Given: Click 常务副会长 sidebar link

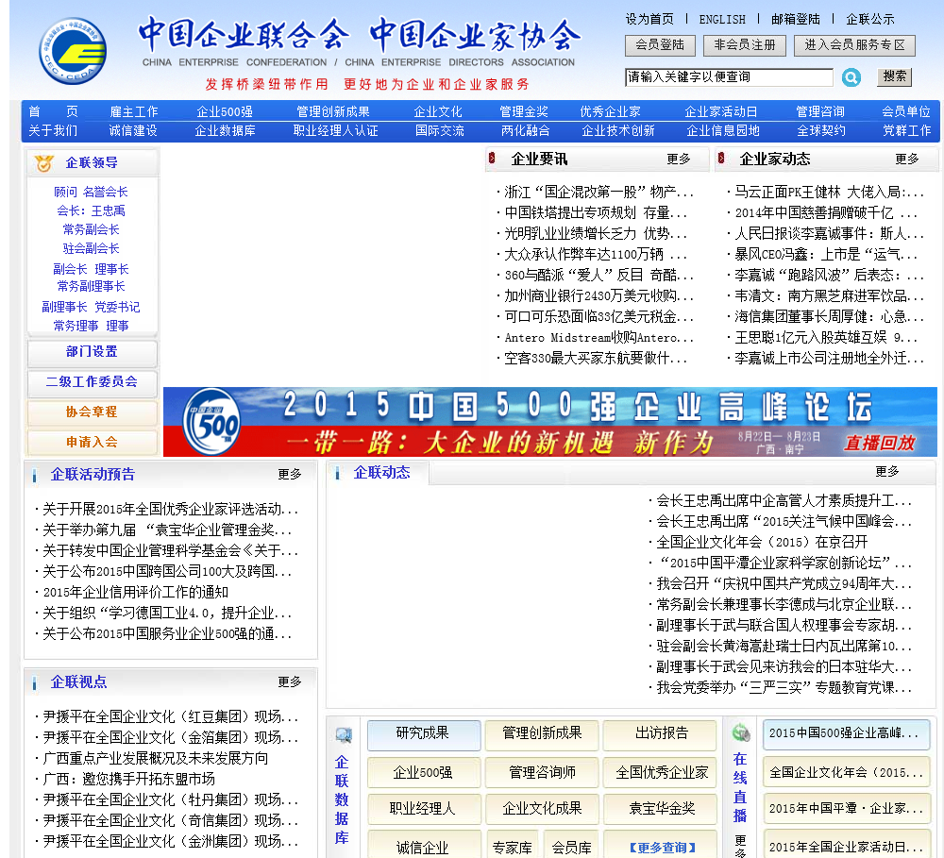Looking at the screenshot, I should click(x=91, y=229).
